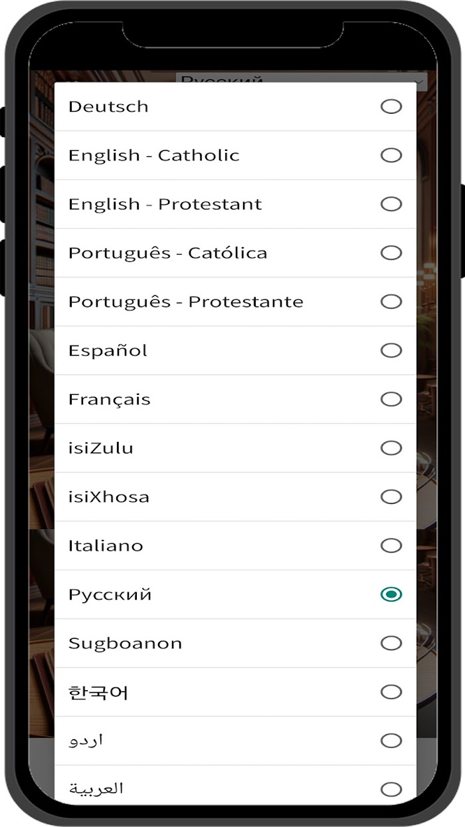Choose Sugboanon radio button
Image resolution: width=465 pixels, height=827 pixels.
click(391, 643)
